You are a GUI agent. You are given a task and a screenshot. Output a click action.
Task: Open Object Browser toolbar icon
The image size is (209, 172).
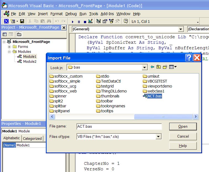click(111, 21)
